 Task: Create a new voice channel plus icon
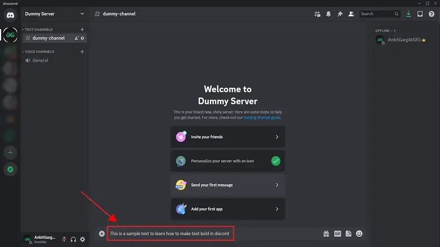click(x=82, y=52)
